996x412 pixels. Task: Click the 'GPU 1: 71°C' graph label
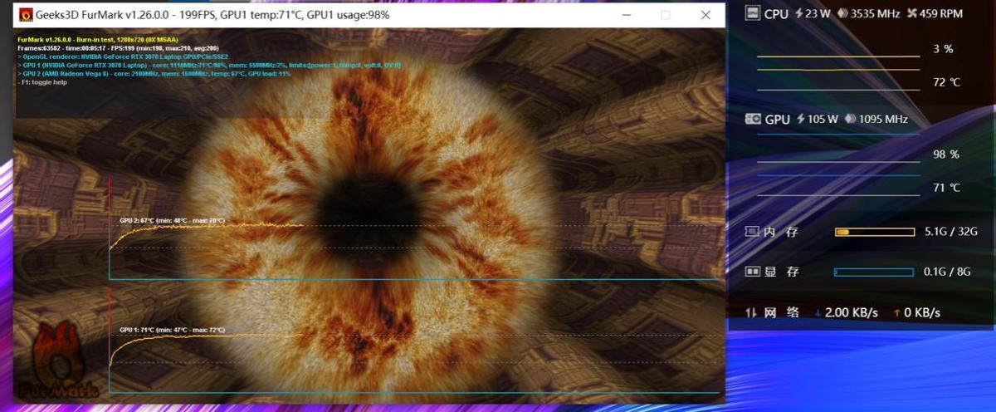tap(172, 331)
